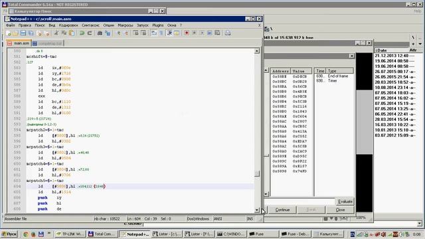Cut selection with the scissors icon
This screenshot has height=239, width=425.
(56, 33)
